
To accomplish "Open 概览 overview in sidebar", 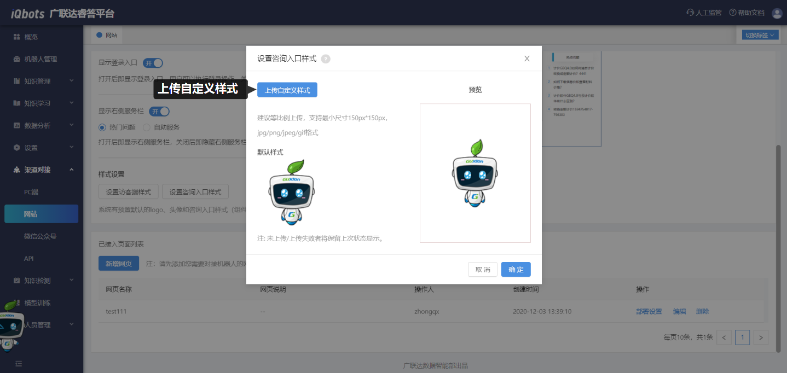I will pos(31,37).
